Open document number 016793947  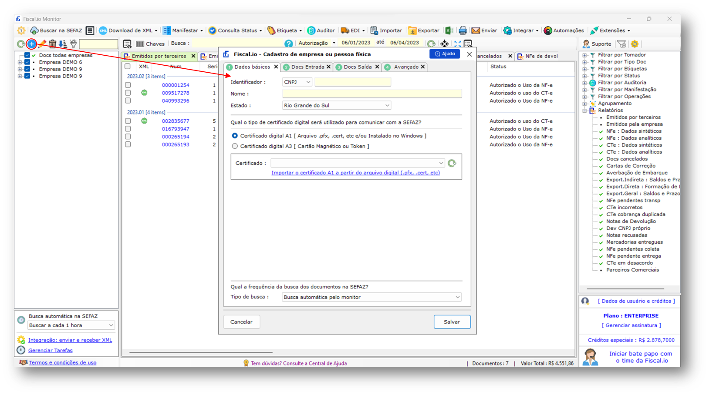click(x=176, y=129)
